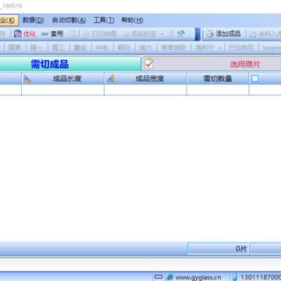281x281 pixels.
Task: Click the Internet Explorer icon in status bar
Action: click(x=169, y=277)
